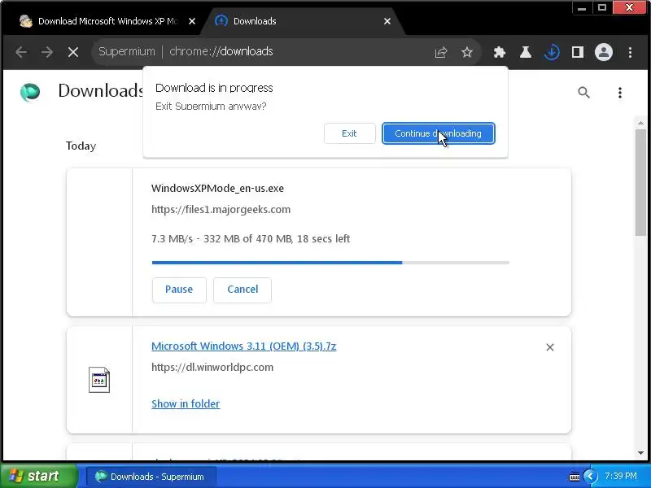Click the share page icon in address bar
The width and height of the screenshot is (651, 488).
(441, 52)
